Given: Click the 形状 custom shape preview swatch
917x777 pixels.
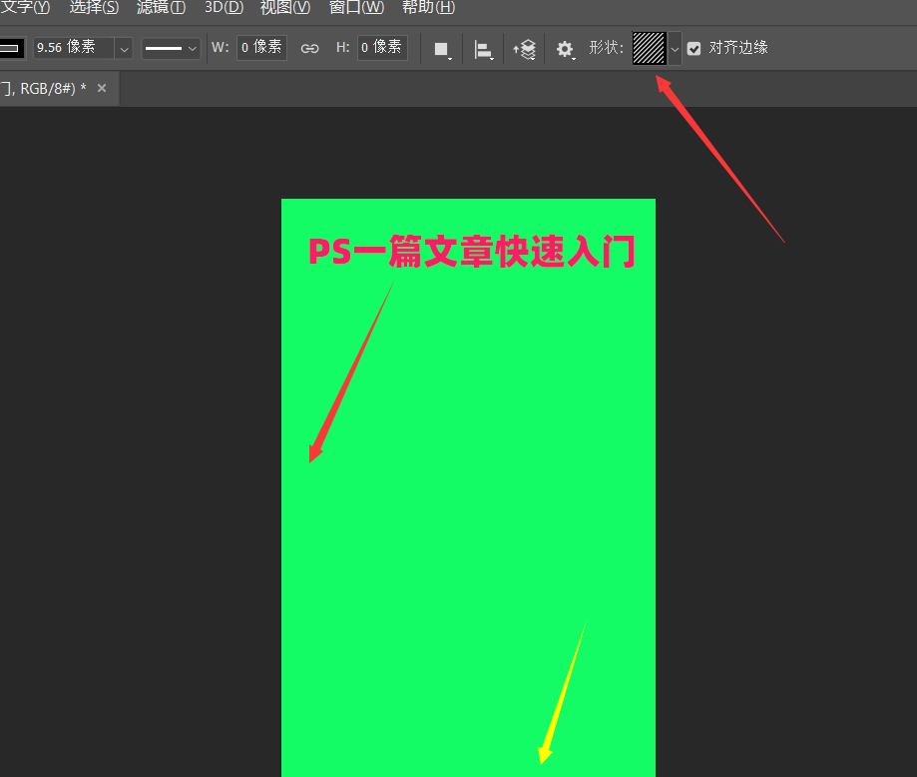Looking at the screenshot, I should tap(649, 48).
